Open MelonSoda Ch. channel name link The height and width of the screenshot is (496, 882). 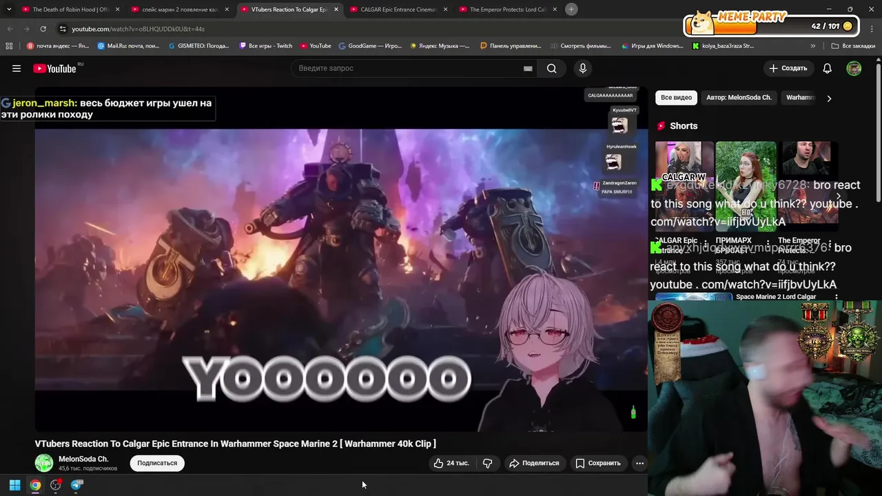click(83, 459)
